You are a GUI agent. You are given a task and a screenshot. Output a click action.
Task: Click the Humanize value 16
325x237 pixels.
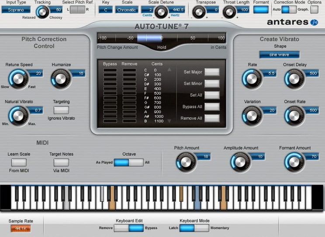(78, 73)
